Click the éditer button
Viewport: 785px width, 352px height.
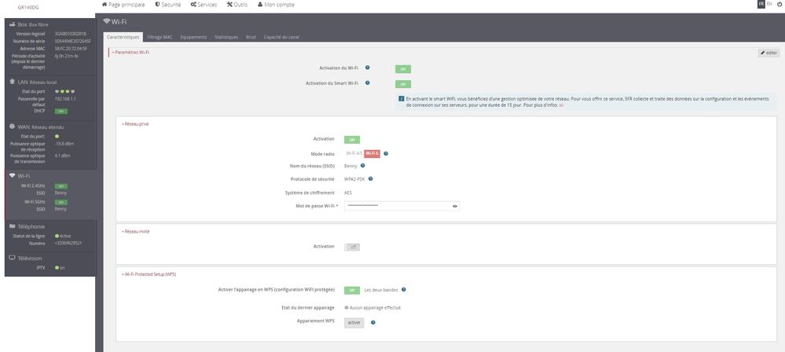768,52
